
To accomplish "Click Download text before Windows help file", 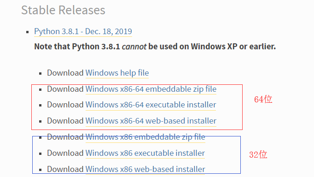I will [65, 73].
